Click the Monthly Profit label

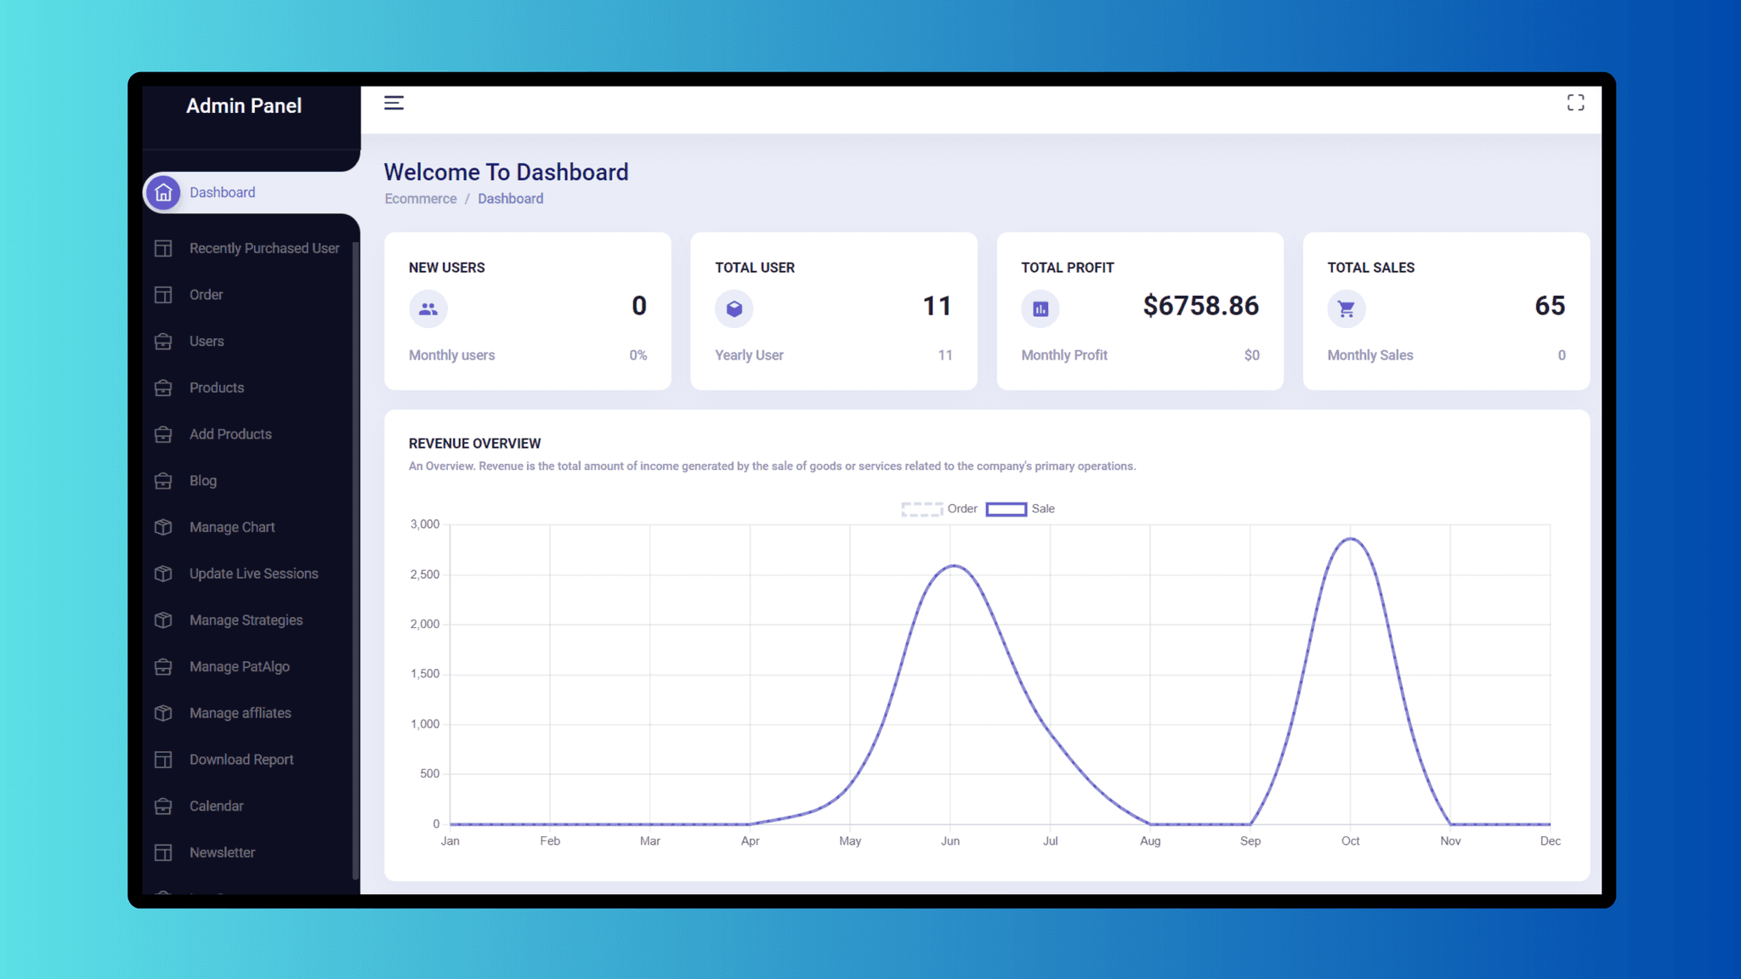pos(1064,355)
